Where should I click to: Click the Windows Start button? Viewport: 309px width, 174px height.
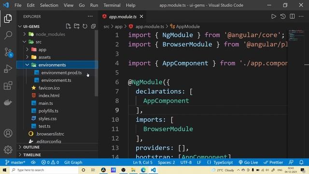[4, 170]
